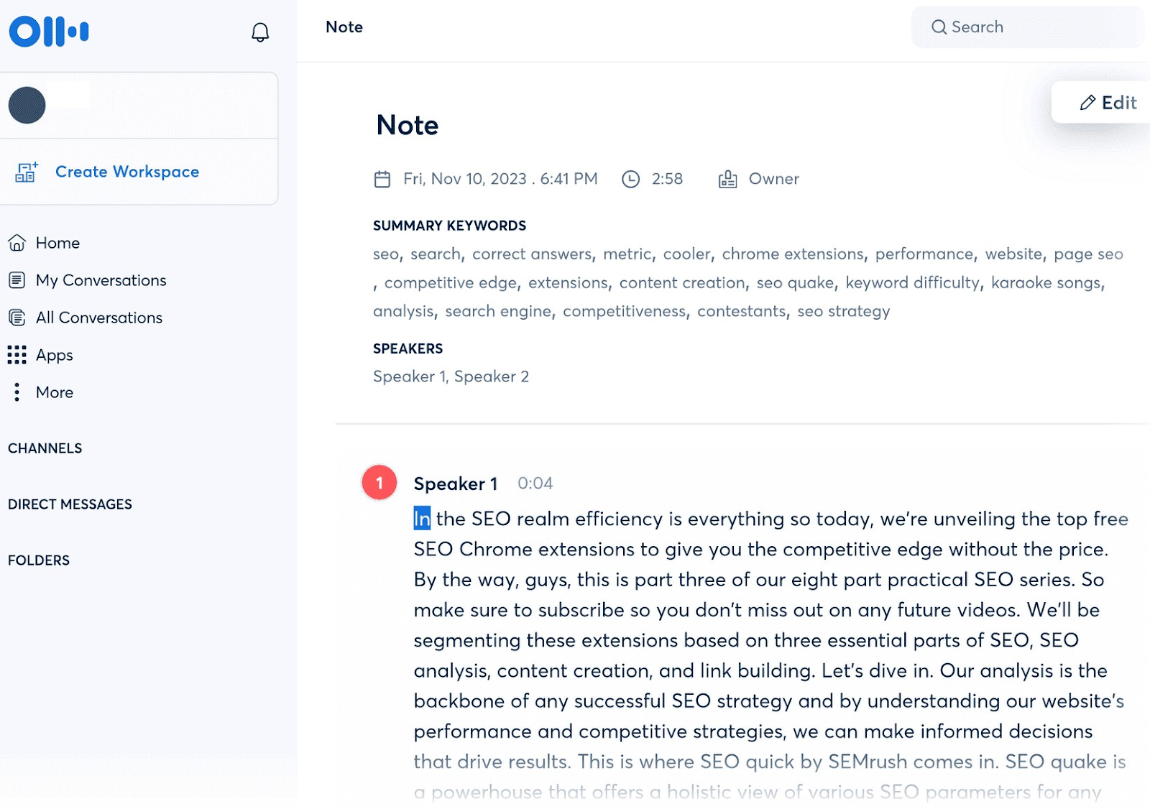Expand the Direct Messages section
The width and height of the screenshot is (1150, 809).
70,504
